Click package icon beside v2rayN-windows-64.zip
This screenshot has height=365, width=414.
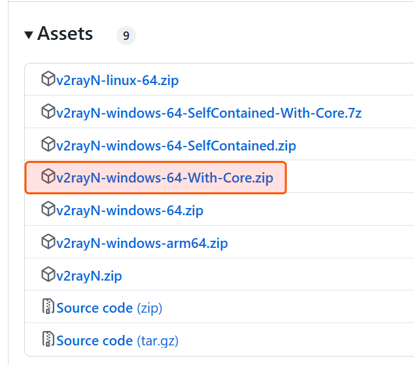[48, 210]
